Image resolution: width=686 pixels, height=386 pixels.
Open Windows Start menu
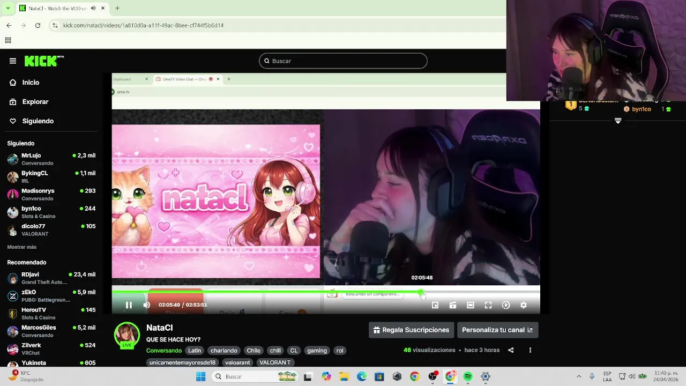tap(201, 376)
